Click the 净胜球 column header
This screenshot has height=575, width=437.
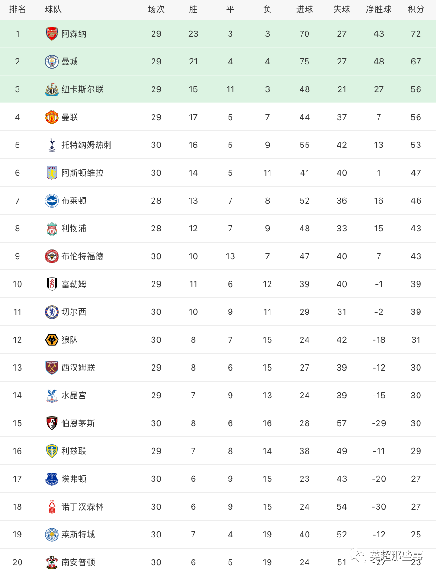379,9
